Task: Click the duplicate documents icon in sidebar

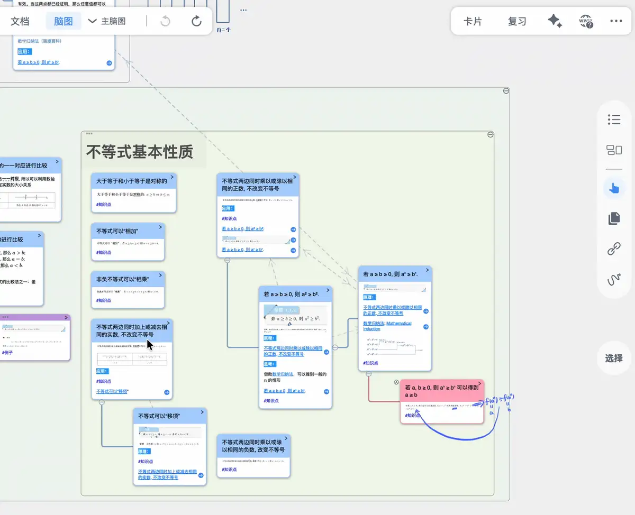Action: point(614,218)
